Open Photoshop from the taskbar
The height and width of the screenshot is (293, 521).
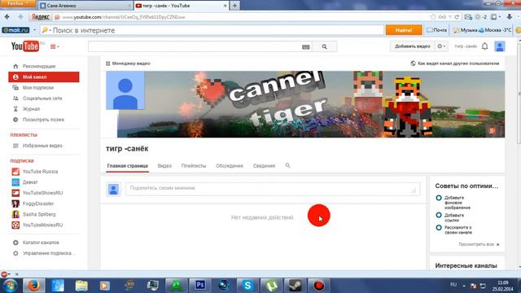coord(200,286)
